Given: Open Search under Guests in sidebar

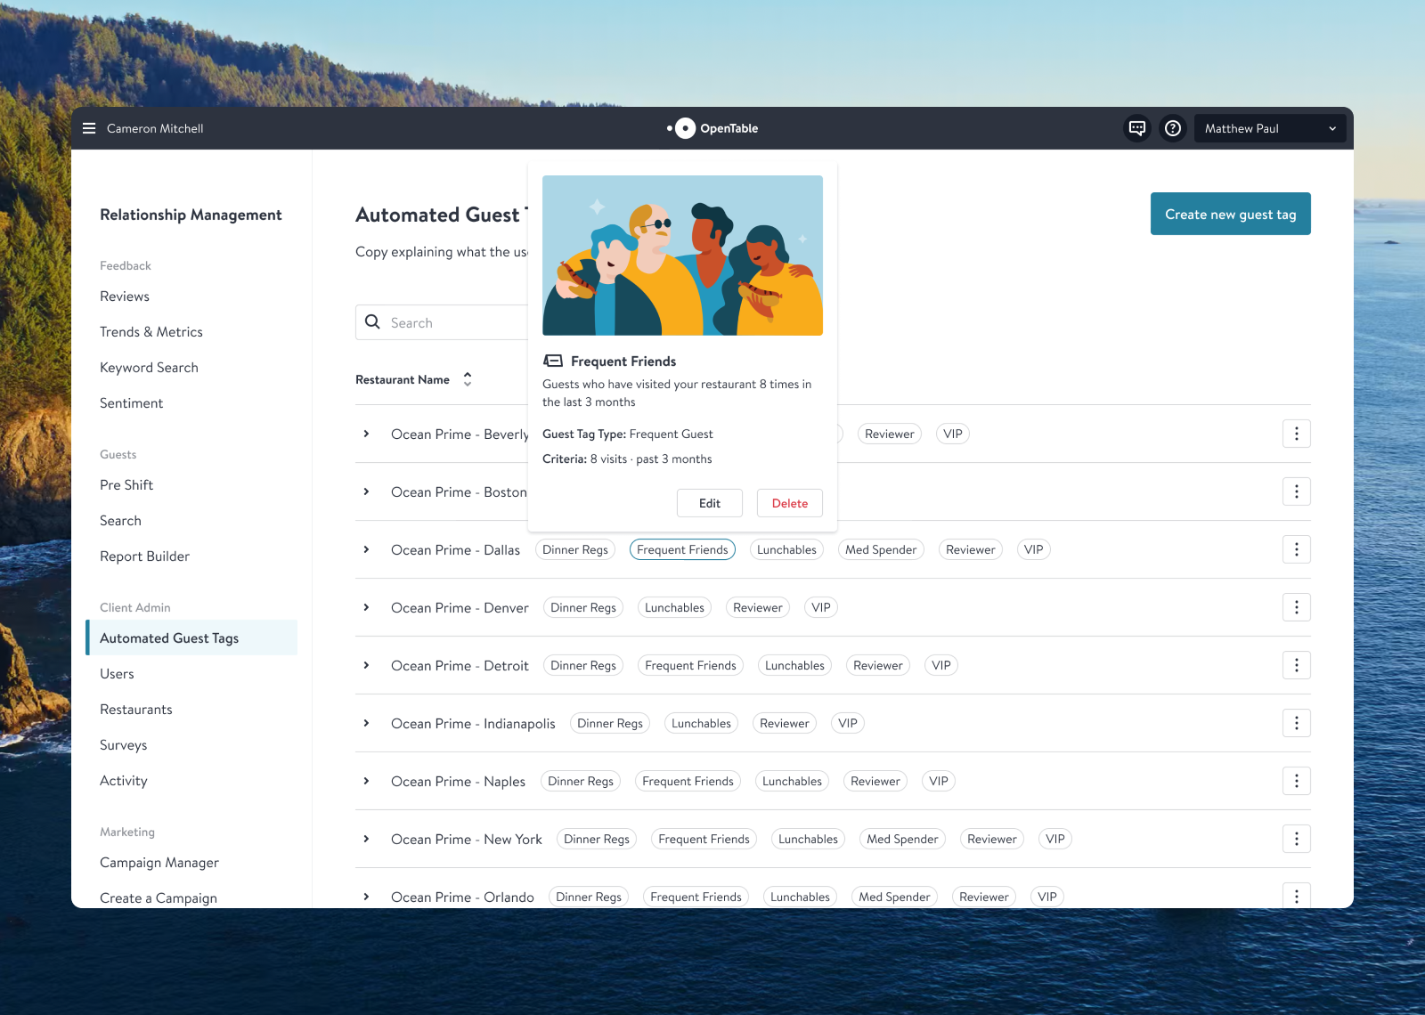Looking at the screenshot, I should tap(120, 521).
